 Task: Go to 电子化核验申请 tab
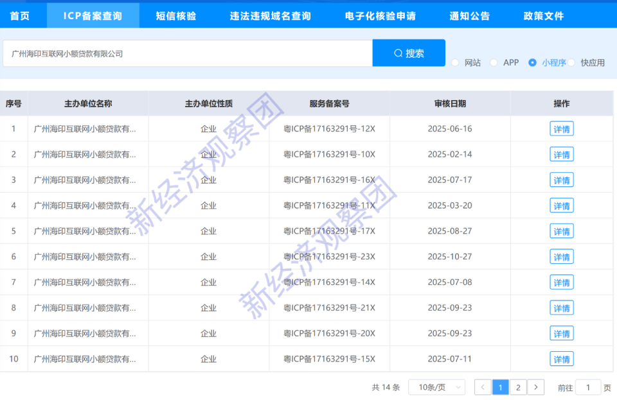tap(380, 16)
